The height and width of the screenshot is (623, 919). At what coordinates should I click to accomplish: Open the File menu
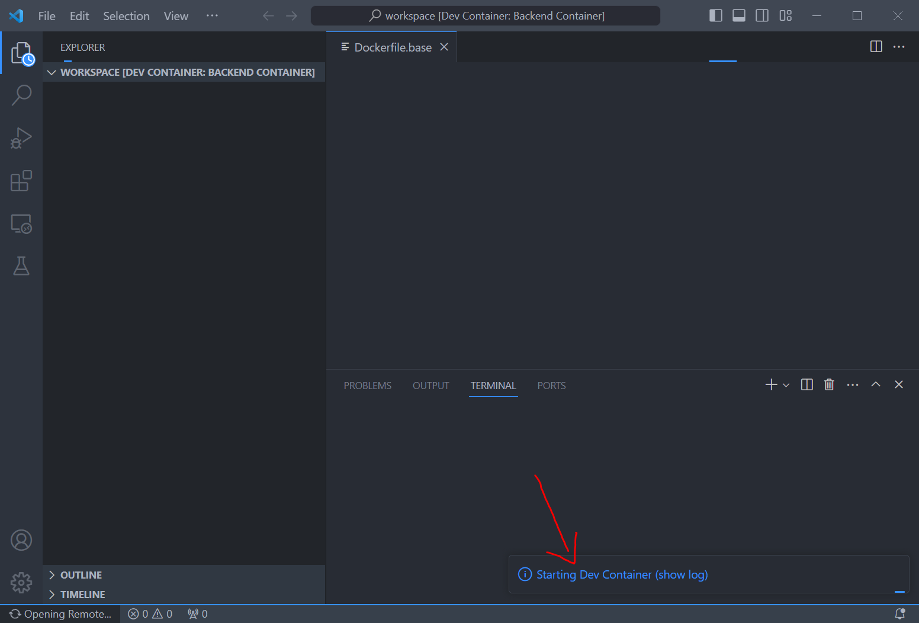pyautogui.click(x=47, y=16)
